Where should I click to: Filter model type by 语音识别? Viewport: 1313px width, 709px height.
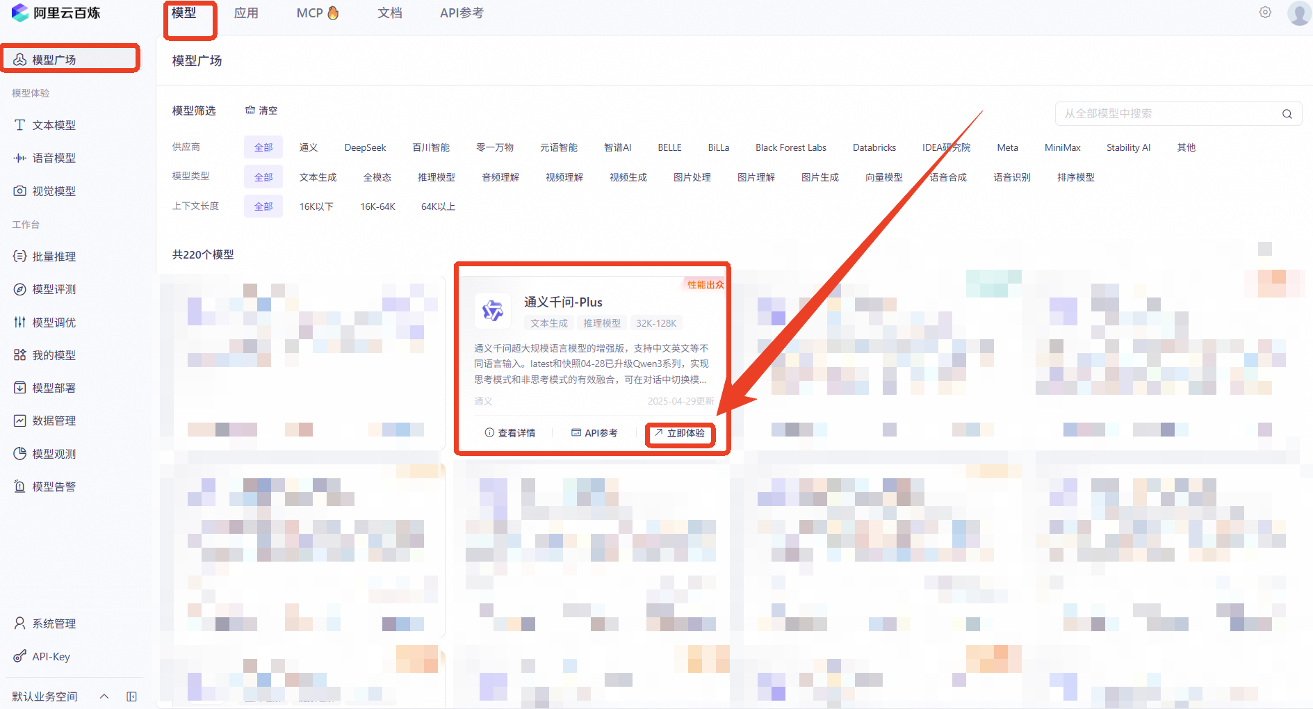point(1012,177)
